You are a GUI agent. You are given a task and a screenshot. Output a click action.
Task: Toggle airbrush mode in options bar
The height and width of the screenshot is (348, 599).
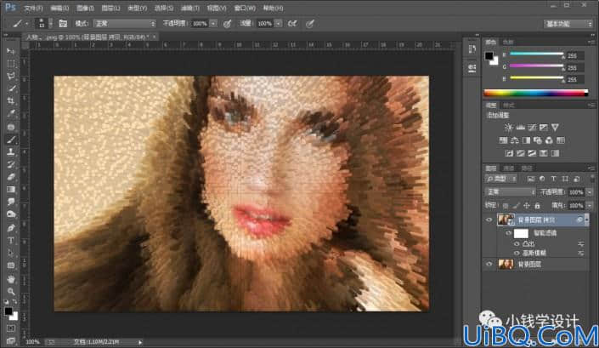292,24
